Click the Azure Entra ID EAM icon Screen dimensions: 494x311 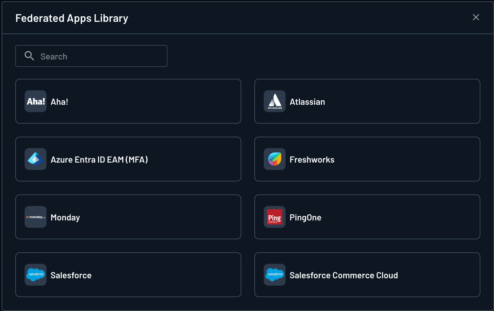(35, 159)
